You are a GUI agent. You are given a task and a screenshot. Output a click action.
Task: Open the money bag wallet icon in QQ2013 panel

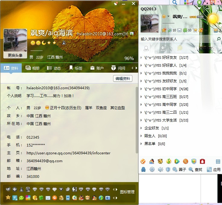pyautogui.click(x=201, y=30)
